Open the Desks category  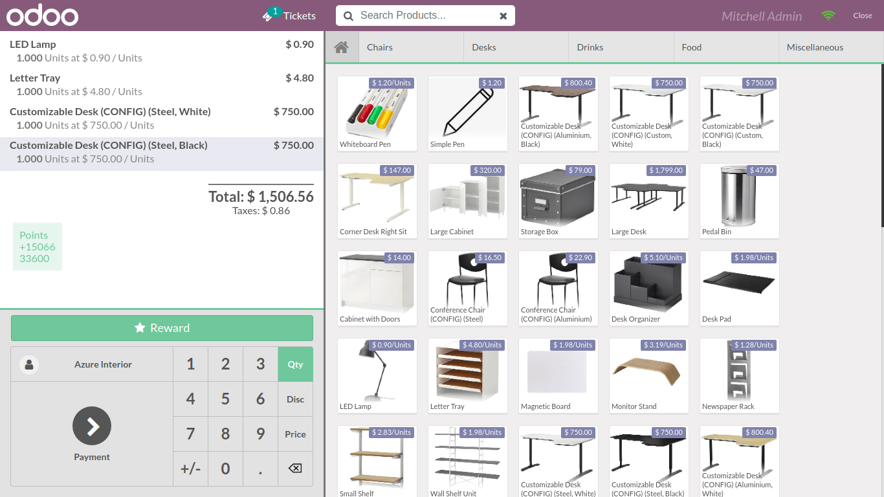[x=516, y=47]
